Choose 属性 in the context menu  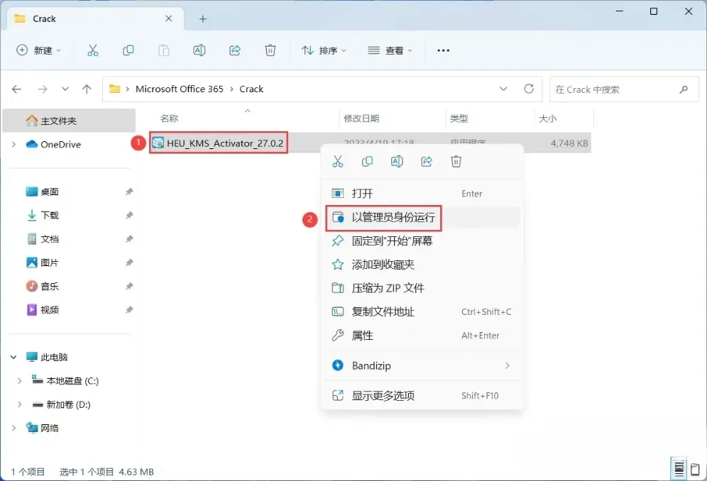422,336
